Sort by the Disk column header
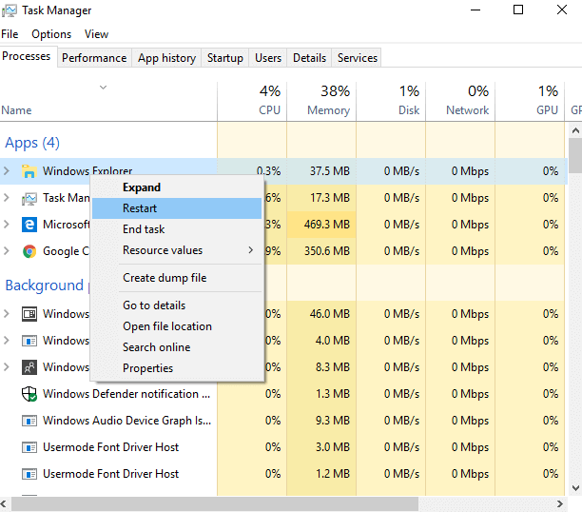Image resolution: width=582 pixels, height=512 pixels. click(x=391, y=101)
